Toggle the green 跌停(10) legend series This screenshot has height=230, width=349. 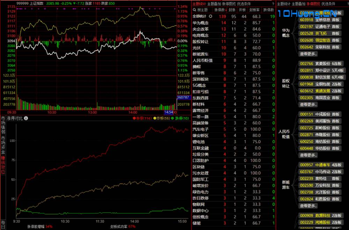point(180,118)
